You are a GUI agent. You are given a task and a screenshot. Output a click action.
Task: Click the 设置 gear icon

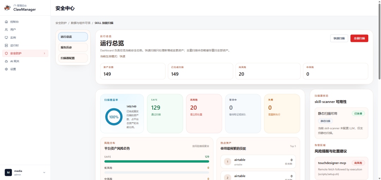pyautogui.click(x=6, y=69)
